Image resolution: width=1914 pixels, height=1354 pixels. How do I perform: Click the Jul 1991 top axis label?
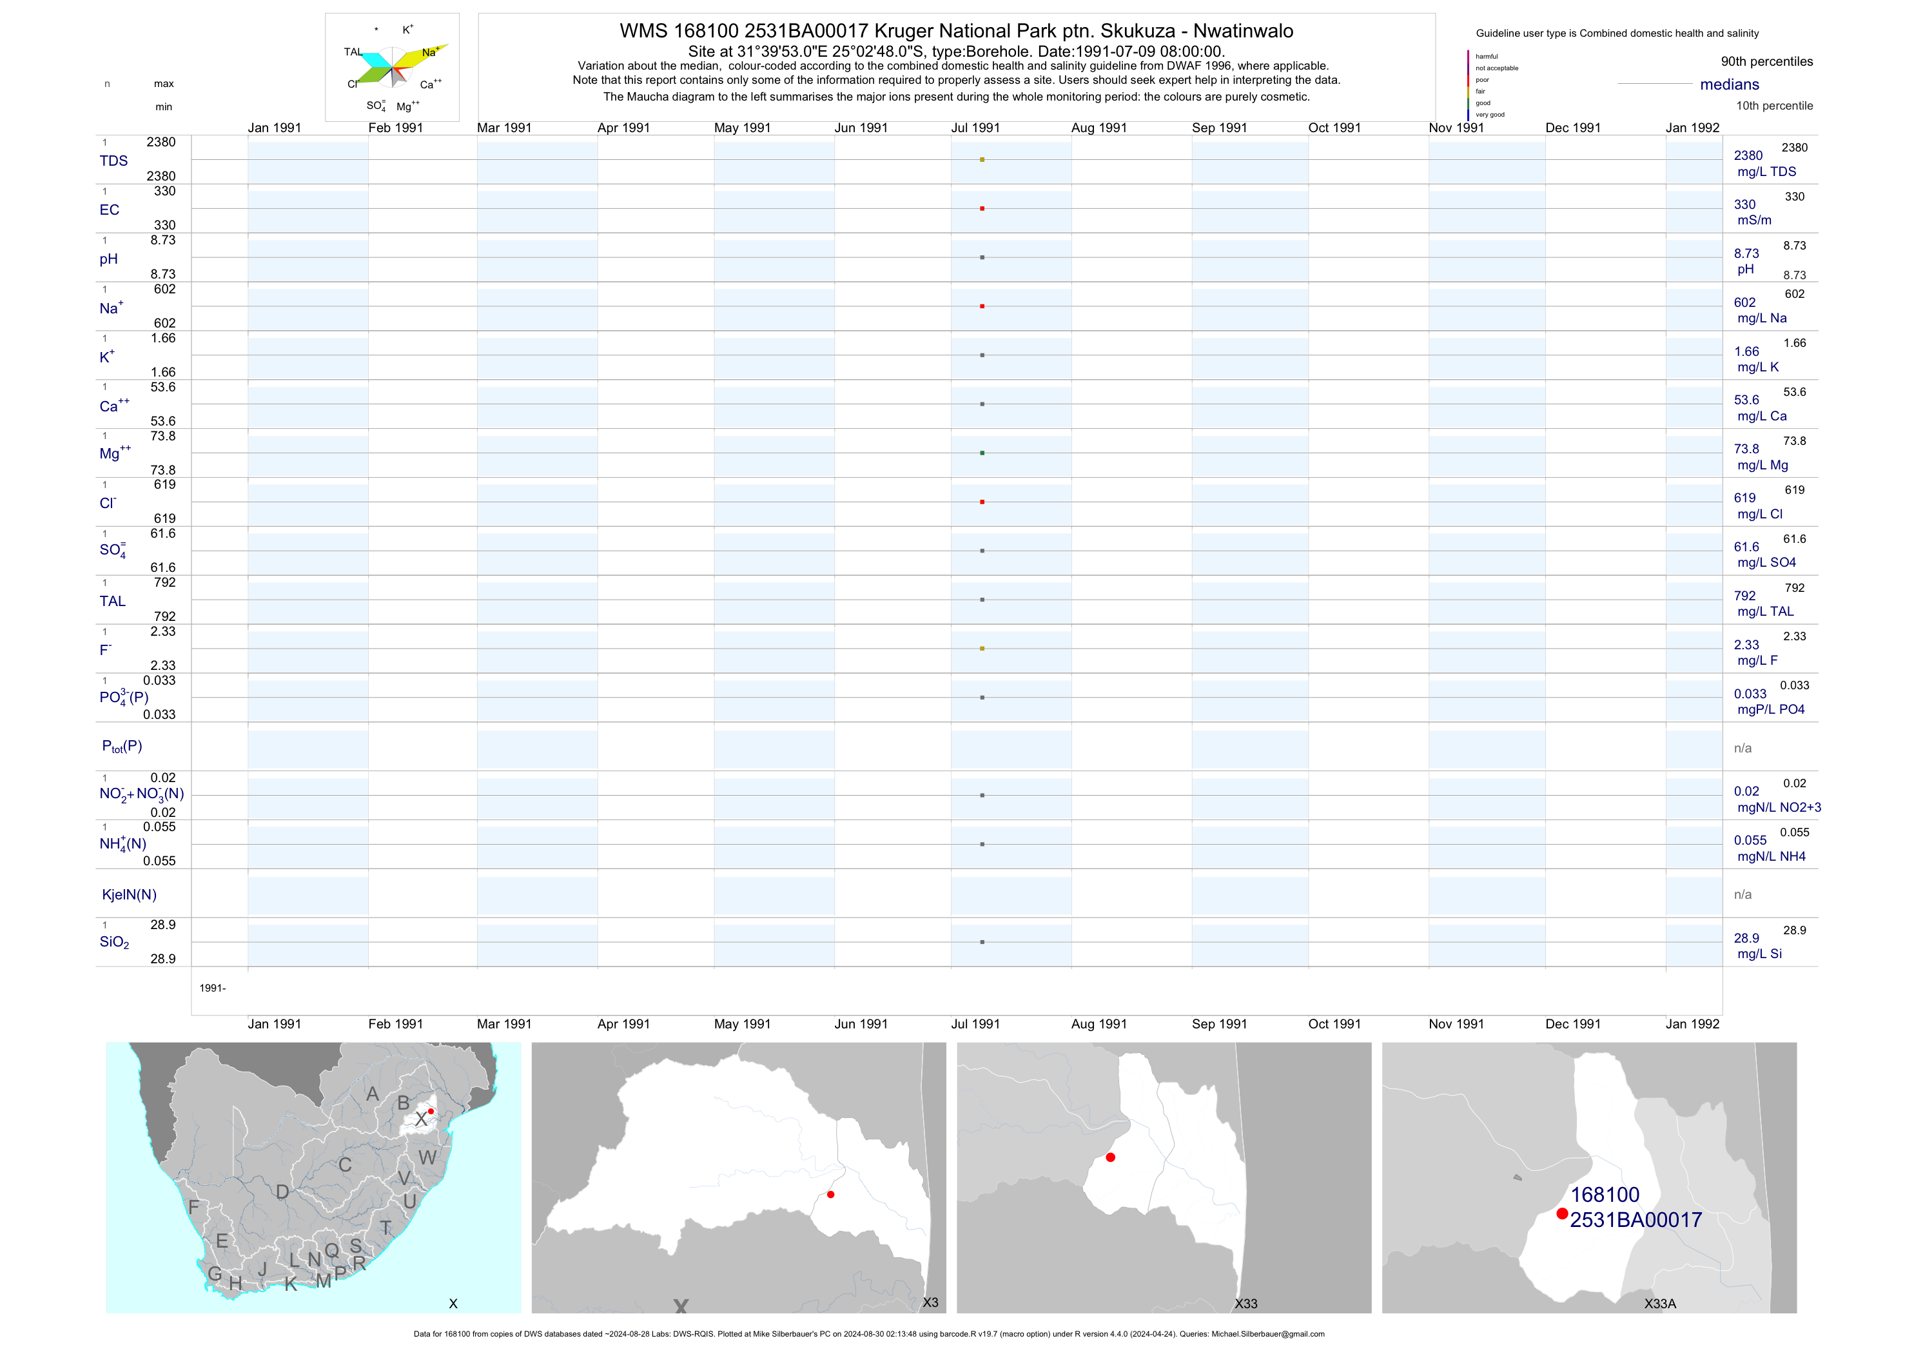(x=975, y=128)
